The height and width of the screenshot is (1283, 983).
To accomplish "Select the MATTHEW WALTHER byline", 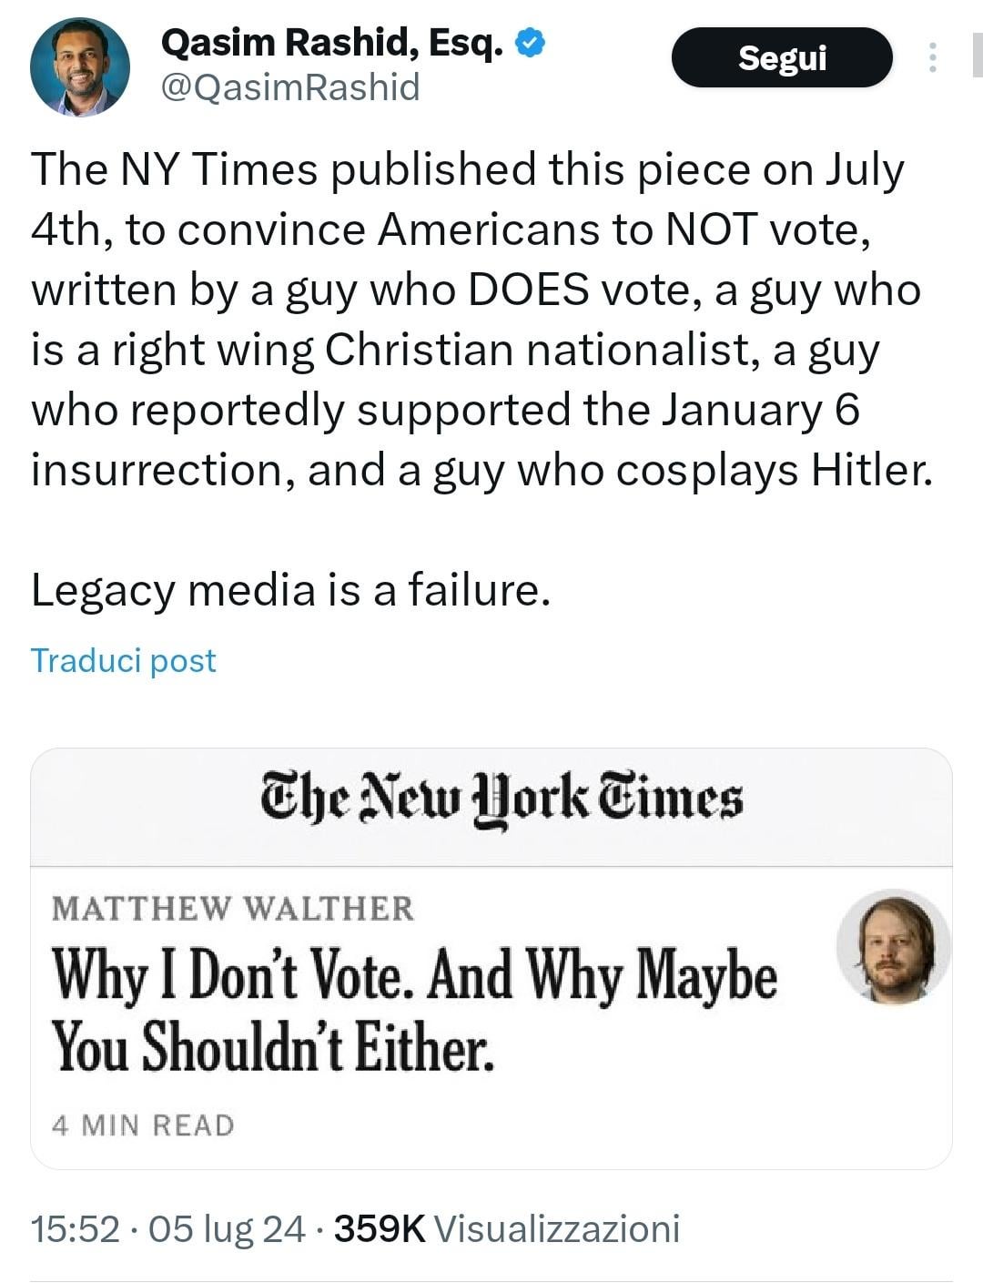I will (233, 908).
